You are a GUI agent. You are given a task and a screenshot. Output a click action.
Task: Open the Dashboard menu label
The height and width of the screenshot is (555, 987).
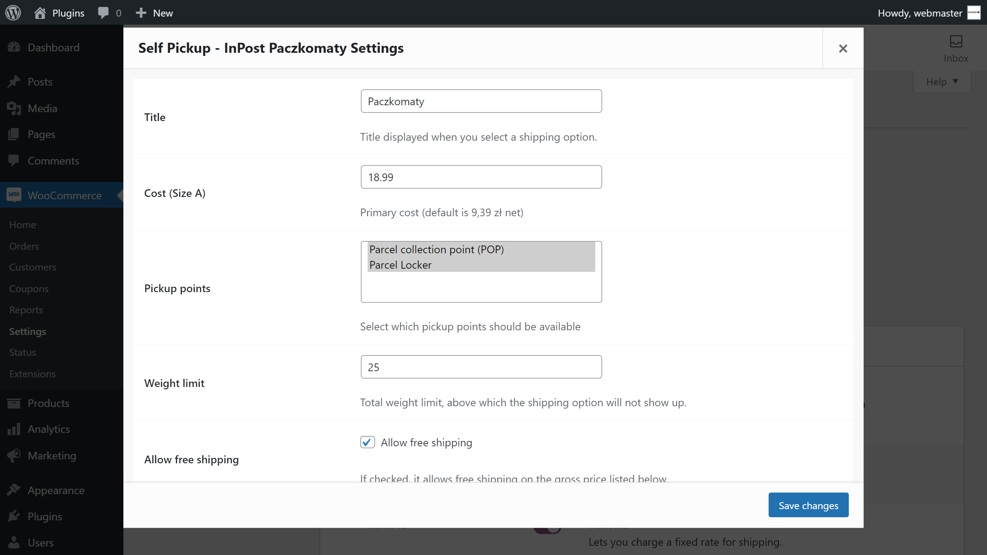(54, 47)
